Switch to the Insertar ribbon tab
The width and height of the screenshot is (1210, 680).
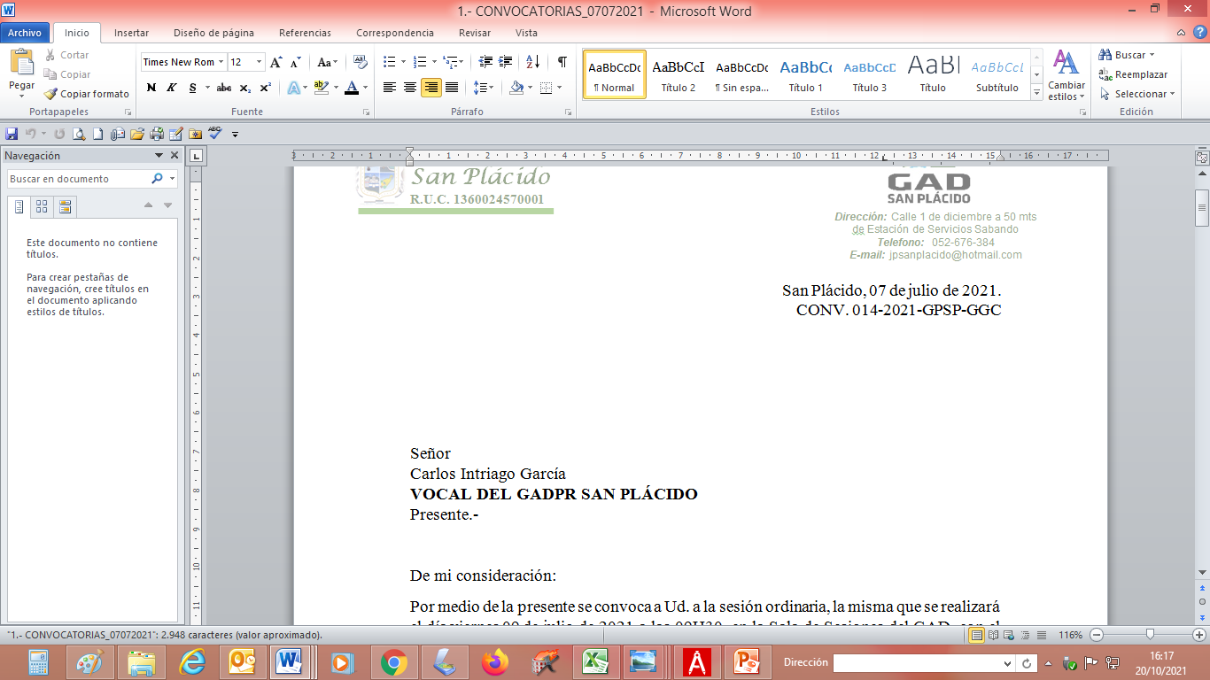click(x=131, y=33)
